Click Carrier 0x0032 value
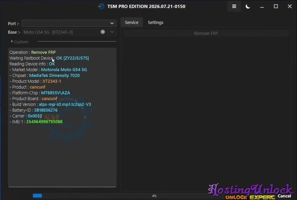 point(35,116)
